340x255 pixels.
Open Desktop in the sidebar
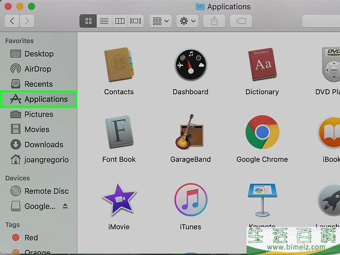[39, 54]
